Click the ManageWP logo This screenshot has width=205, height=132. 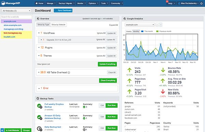(x=11, y=3)
